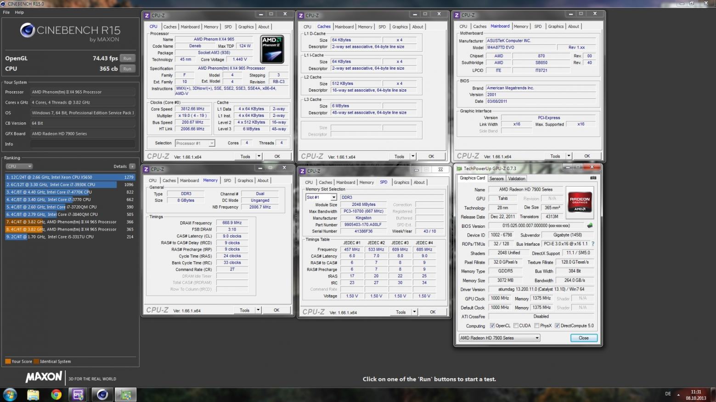716x402 pixels.
Task: Expand Tools arrow in the CPU-Z Mainboard window
Action: 569,156
